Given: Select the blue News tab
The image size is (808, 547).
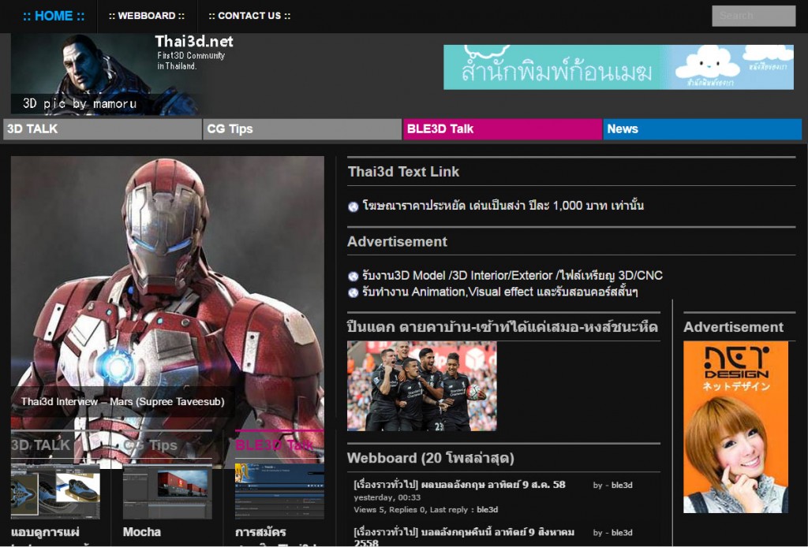Looking at the screenshot, I should click(x=702, y=129).
